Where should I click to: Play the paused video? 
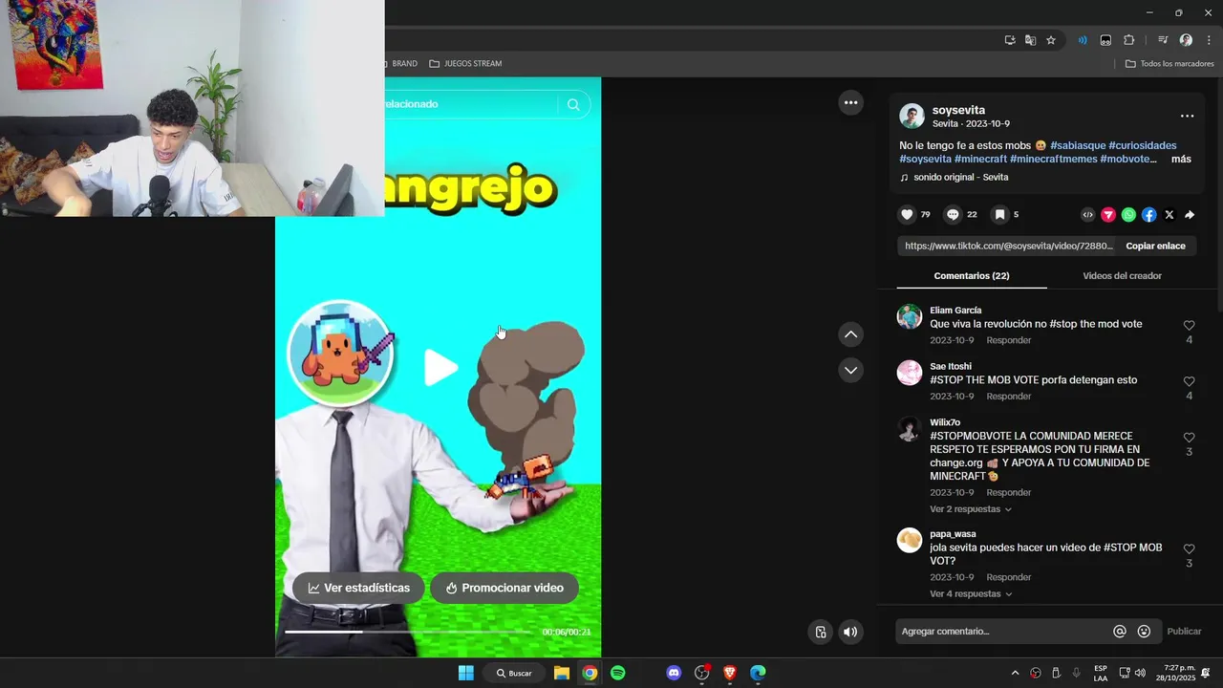tap(440, 368)
